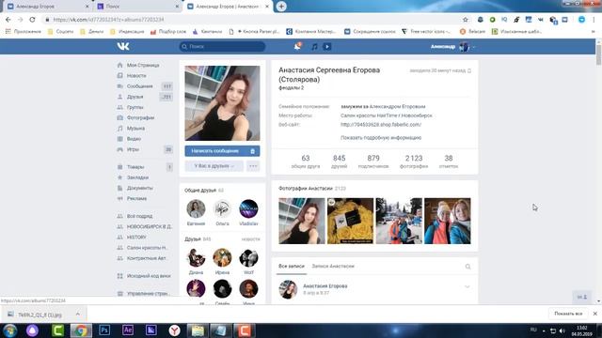The width and height of the screenshot is (602, 338).
Task: Open the notifications bell icon
Action: pos(297,46)
